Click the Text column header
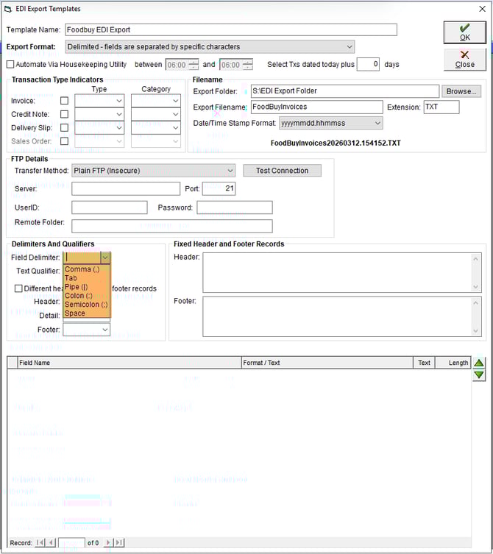This screenshot has height=554, width=493. [x=424, y=363]
